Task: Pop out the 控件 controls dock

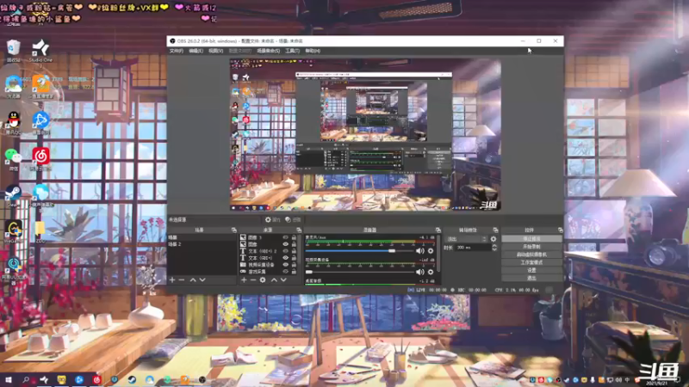Action: pos(560,230)
